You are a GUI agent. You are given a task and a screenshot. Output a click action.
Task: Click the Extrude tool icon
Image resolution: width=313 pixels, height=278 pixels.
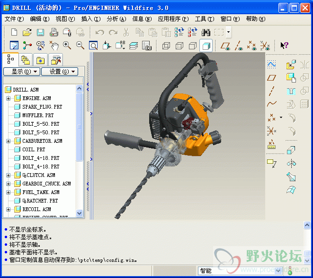pos(291,150)
